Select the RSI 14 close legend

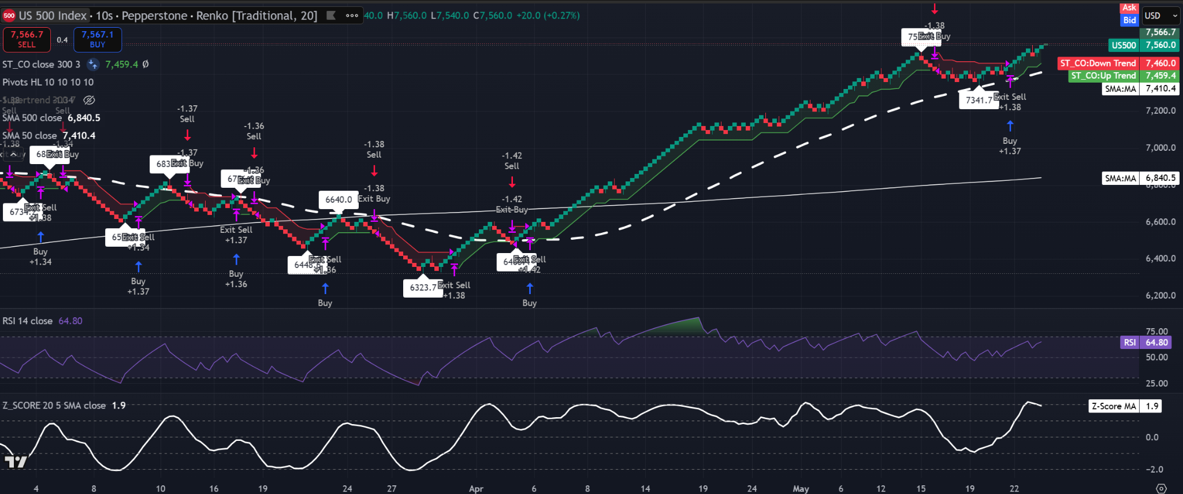tap(27, 321)
